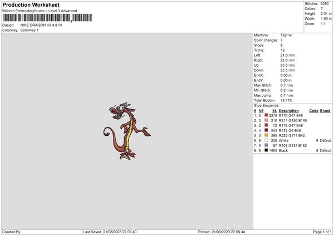Click the St. column header
The width and height of the screenshot is (334, 236).
click(x=274, y=111)
